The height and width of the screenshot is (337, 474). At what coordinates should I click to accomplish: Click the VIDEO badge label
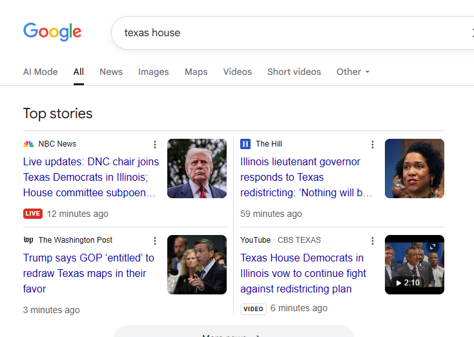[253, 309]
